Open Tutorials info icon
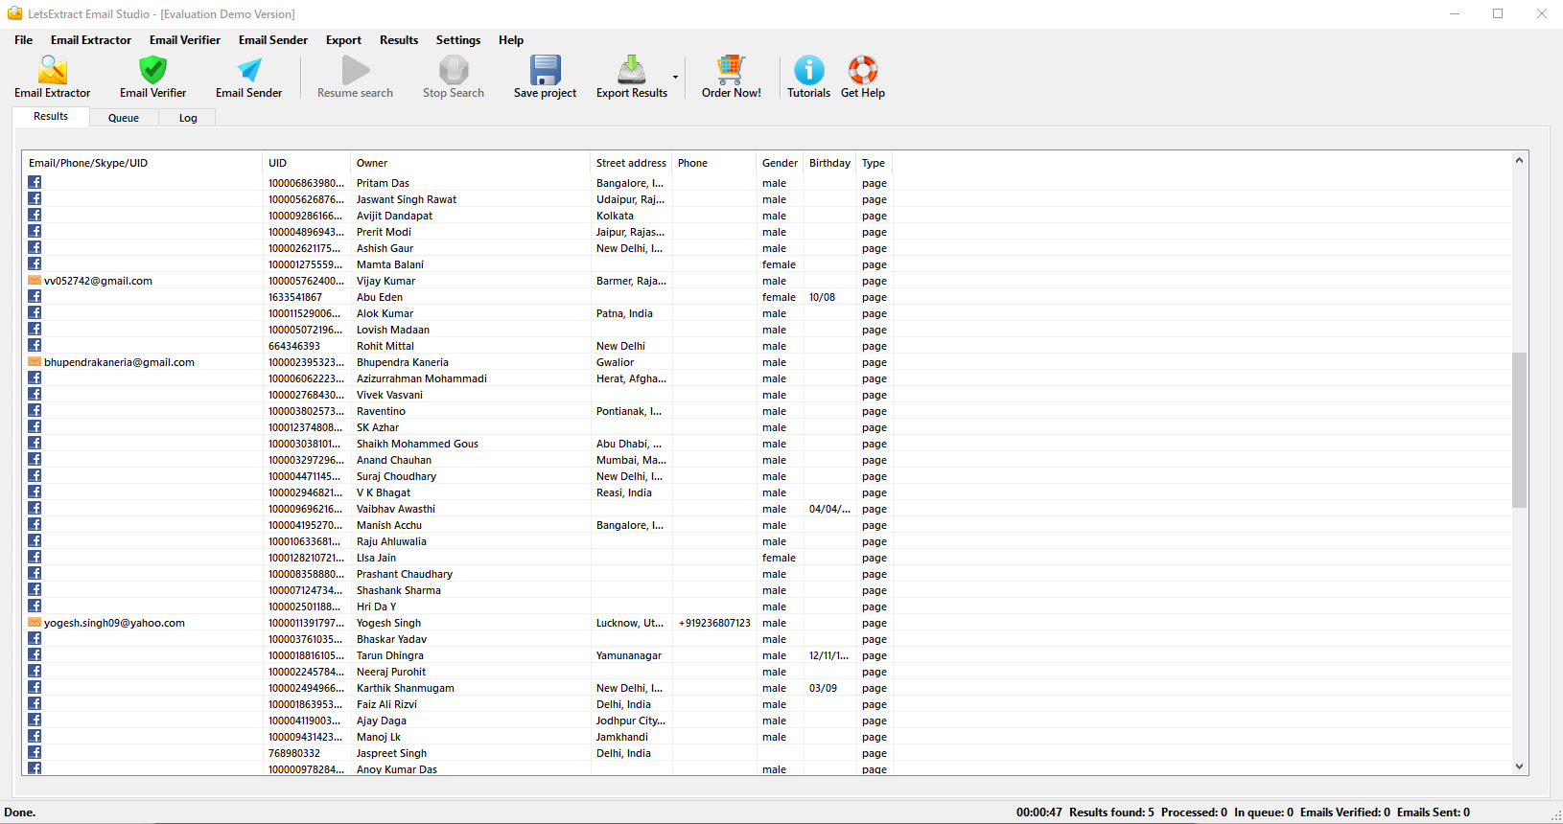Screen dimensions: 1563x824 click(809, 70)
